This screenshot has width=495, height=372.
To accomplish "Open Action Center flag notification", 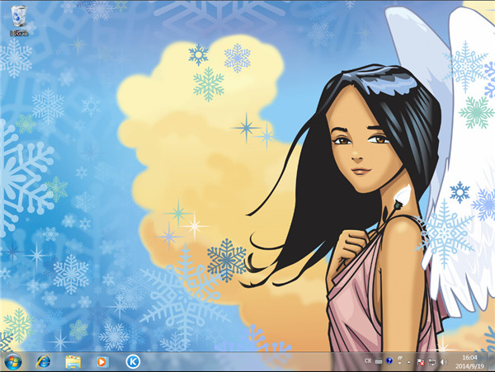I will (421, 361).
